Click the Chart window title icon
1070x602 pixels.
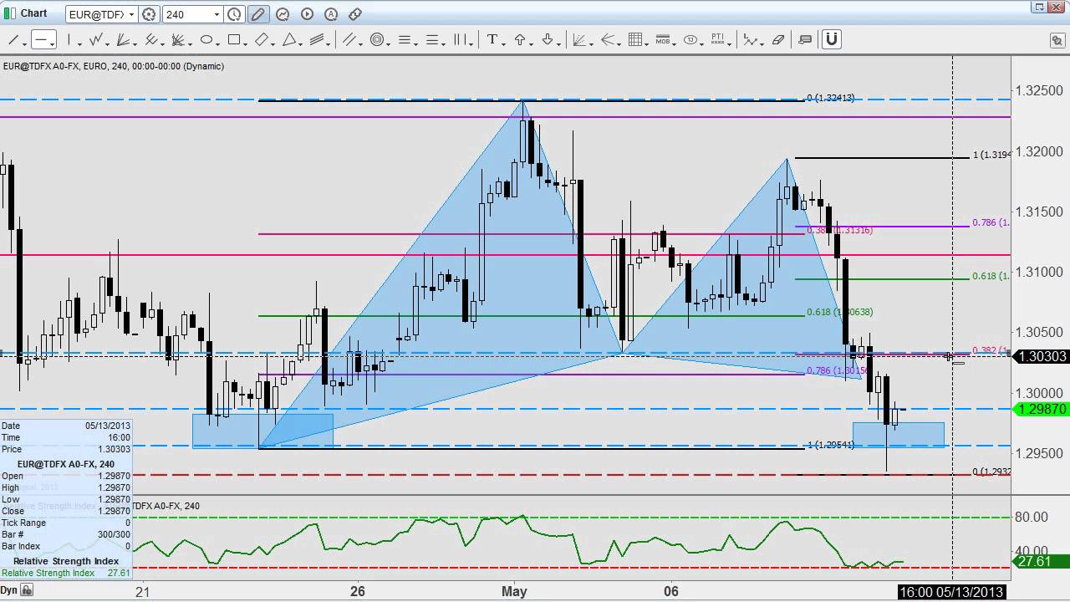8,13
